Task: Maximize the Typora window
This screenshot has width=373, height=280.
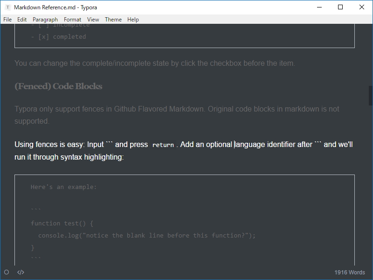Action: [340, 7]
